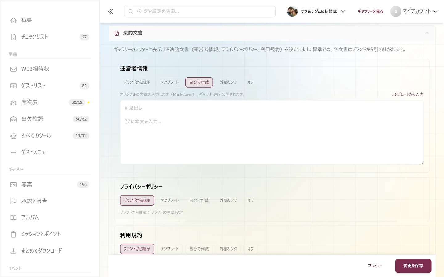The height and width of the screenshot is (277, 444).
Task: Open the 席次表 people icon
Action: click(x=14, y=102)
